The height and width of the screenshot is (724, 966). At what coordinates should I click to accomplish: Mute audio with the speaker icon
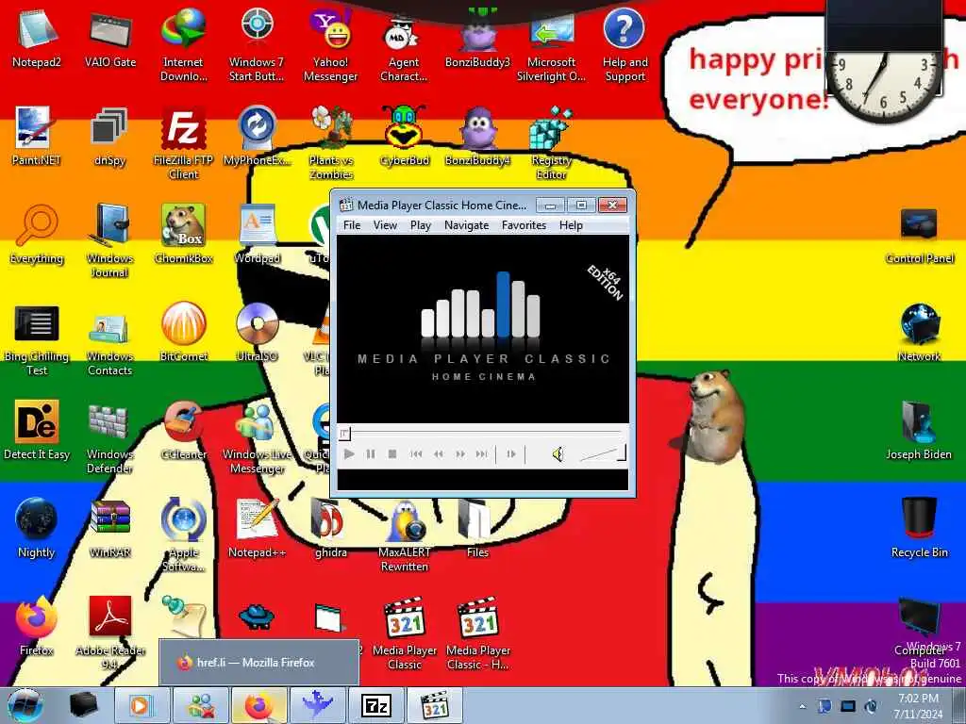pyautogui.click(x=558, y=454)
